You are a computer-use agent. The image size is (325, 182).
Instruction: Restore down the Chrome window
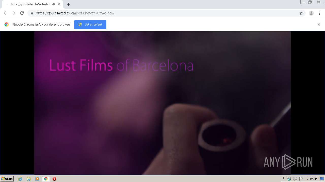(x=310, y=2)
